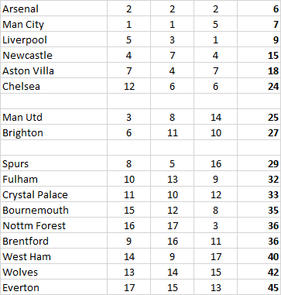Click Liverpool's total cell showing 9
The height and width of the screenshot is (295, 281).
[x=259, y=39]
